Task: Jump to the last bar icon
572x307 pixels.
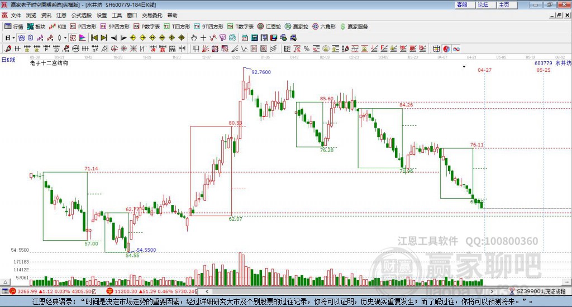Action: tap(104, 38)
